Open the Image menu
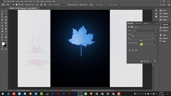The height and width of the screenshot is (96, 171). (x=13, y=1)
